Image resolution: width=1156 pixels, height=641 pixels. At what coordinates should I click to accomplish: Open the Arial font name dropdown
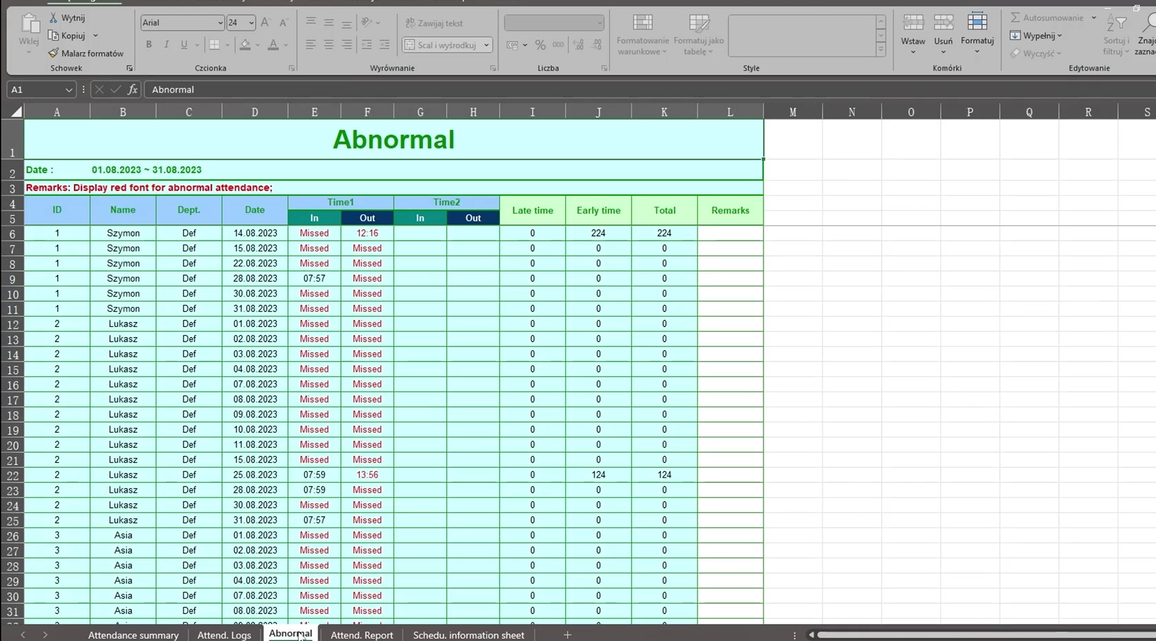point(220,23)
